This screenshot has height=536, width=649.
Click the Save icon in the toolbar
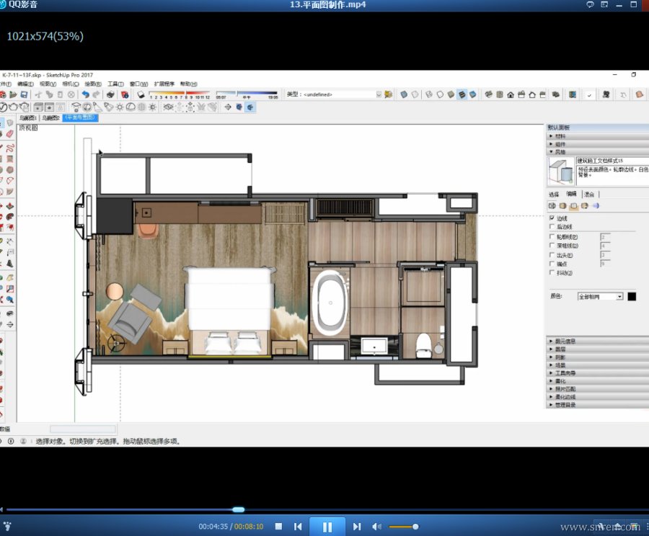(x=25, y=94)
